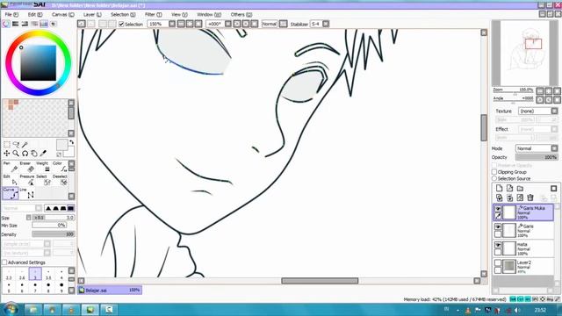Select brush size 4 preset
Viewport: 562px width, 316px height.
(x=61, y=274)
